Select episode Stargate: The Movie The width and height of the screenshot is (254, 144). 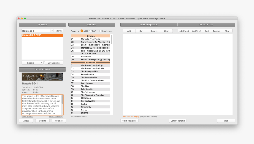[x=91, y=39]
